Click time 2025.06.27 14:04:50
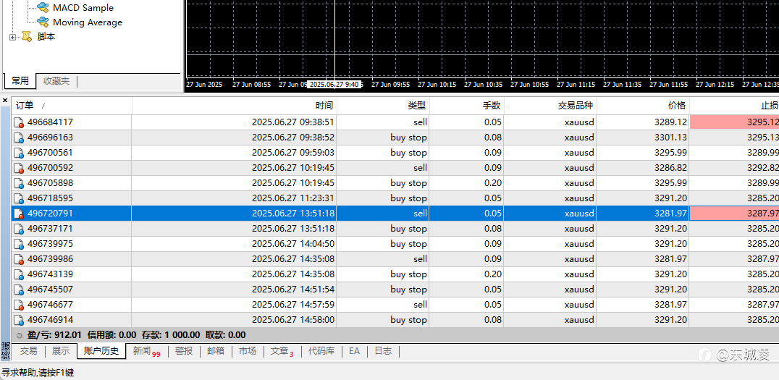 point(292,244)
